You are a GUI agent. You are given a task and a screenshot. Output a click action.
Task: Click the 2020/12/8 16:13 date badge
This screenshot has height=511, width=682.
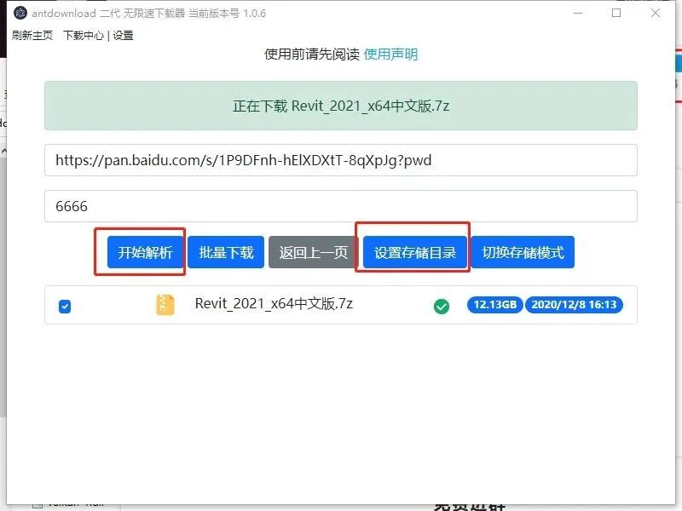[x=574, y=305]
